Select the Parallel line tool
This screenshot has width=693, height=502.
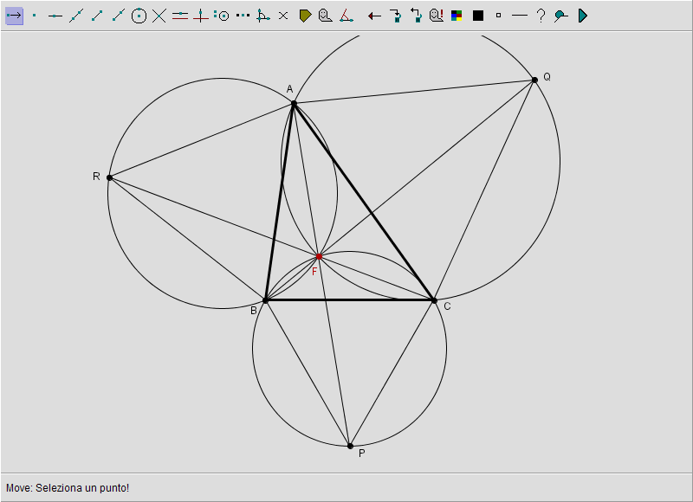180,16
